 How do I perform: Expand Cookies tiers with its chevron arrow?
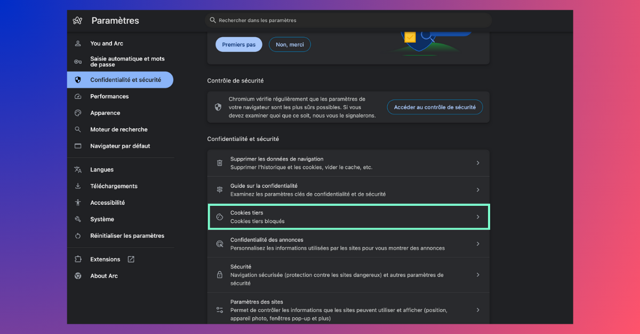click(x=478, y=217)
